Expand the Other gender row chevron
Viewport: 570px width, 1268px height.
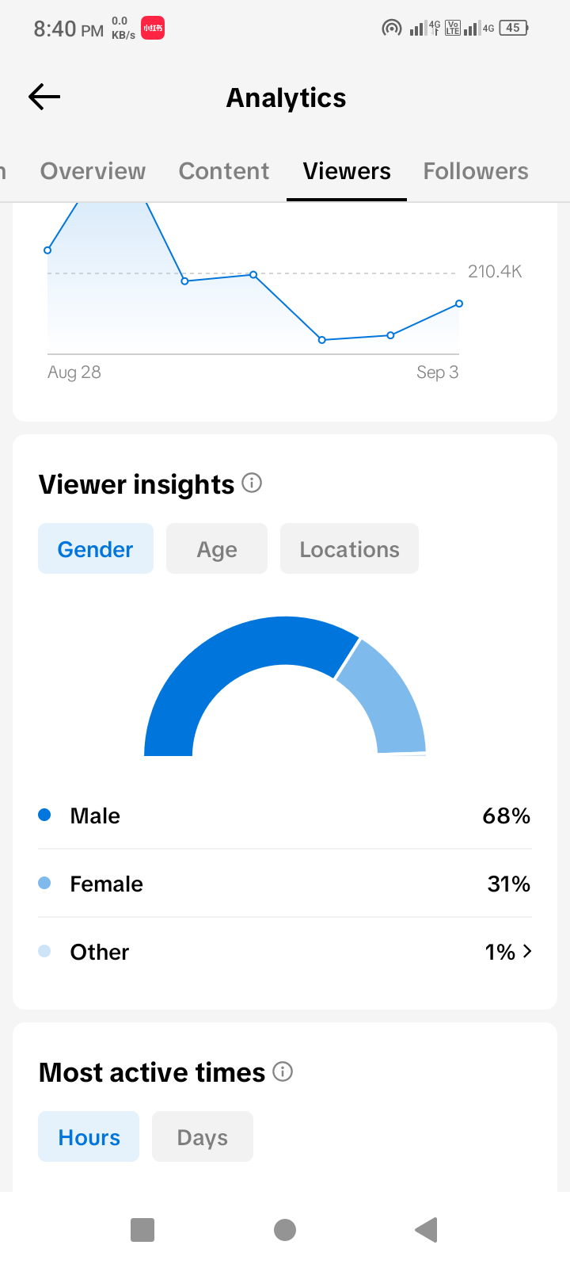coord(527,951)
